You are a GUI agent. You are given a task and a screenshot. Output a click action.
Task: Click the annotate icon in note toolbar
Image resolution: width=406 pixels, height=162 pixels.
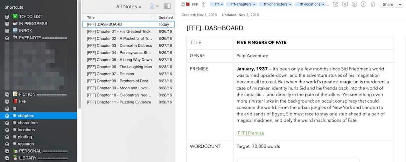(x=354, y=5)
